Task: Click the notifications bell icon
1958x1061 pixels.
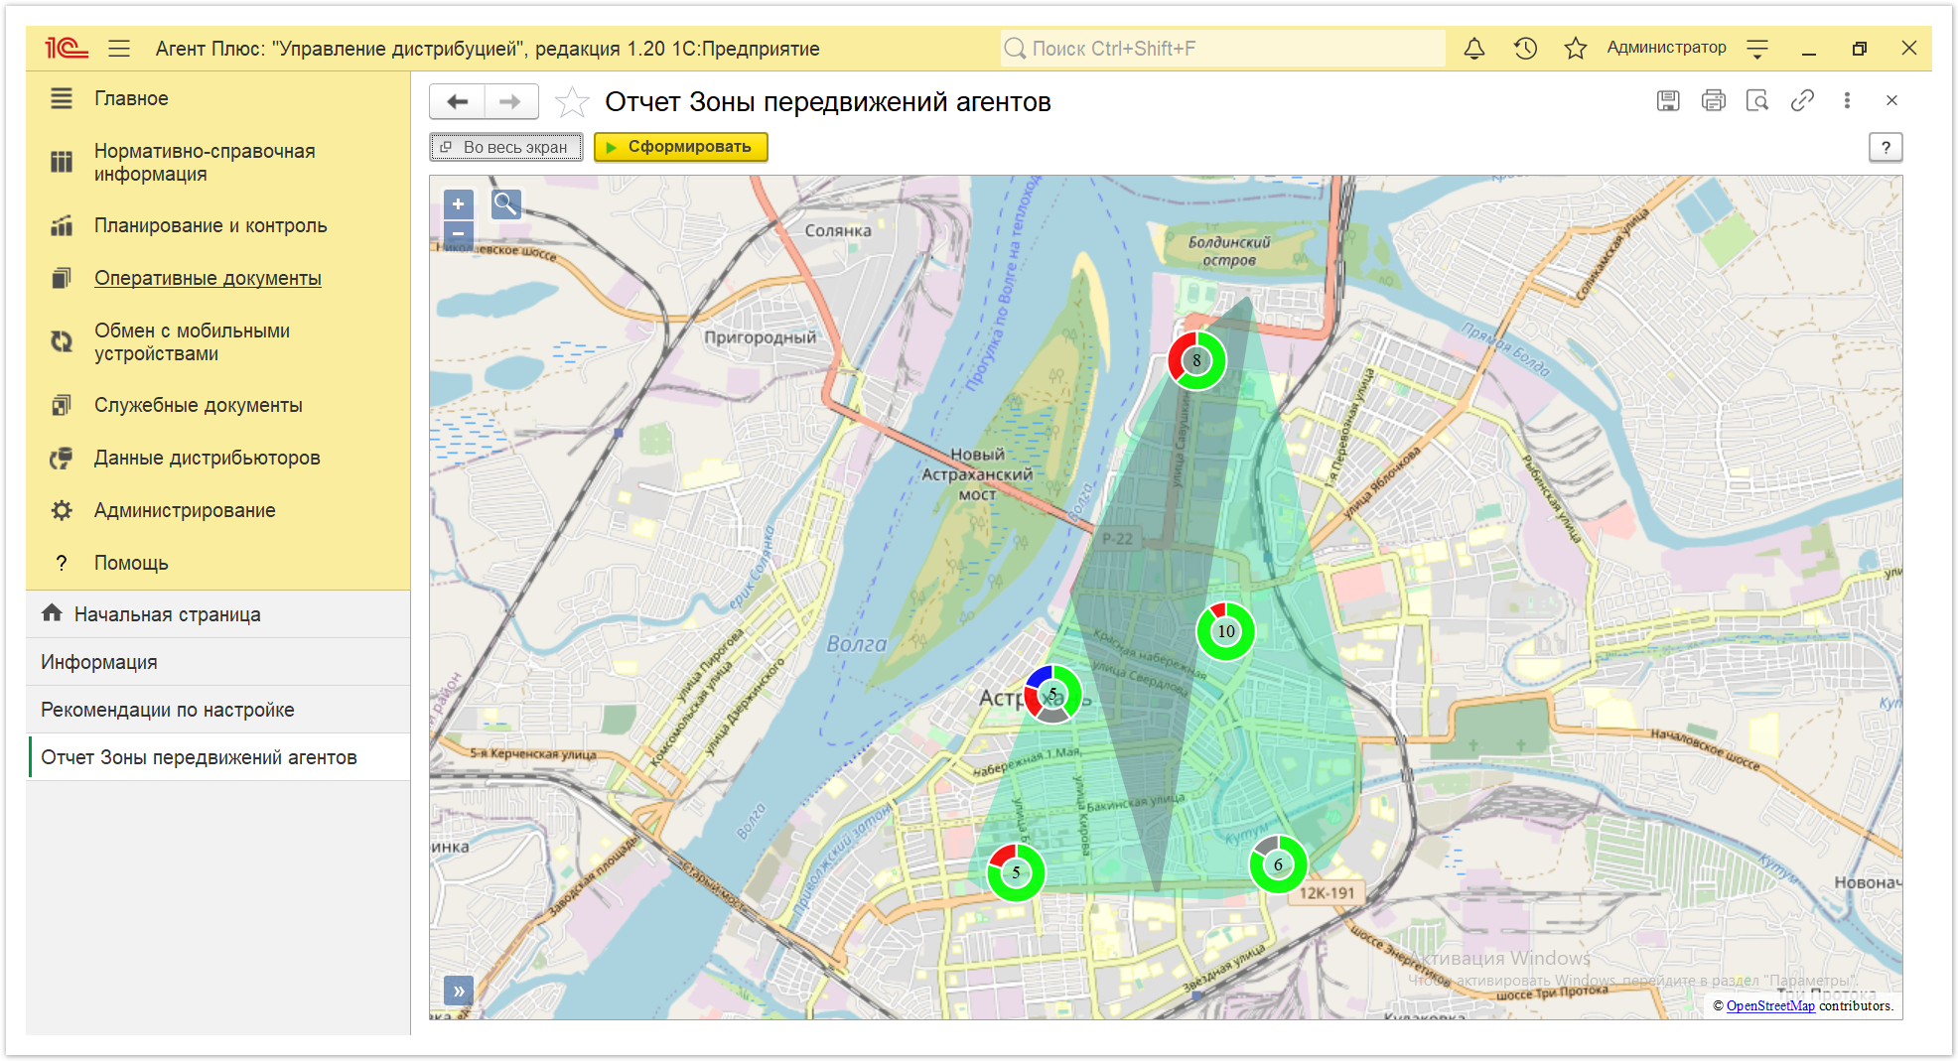Action: point(1474,48)
